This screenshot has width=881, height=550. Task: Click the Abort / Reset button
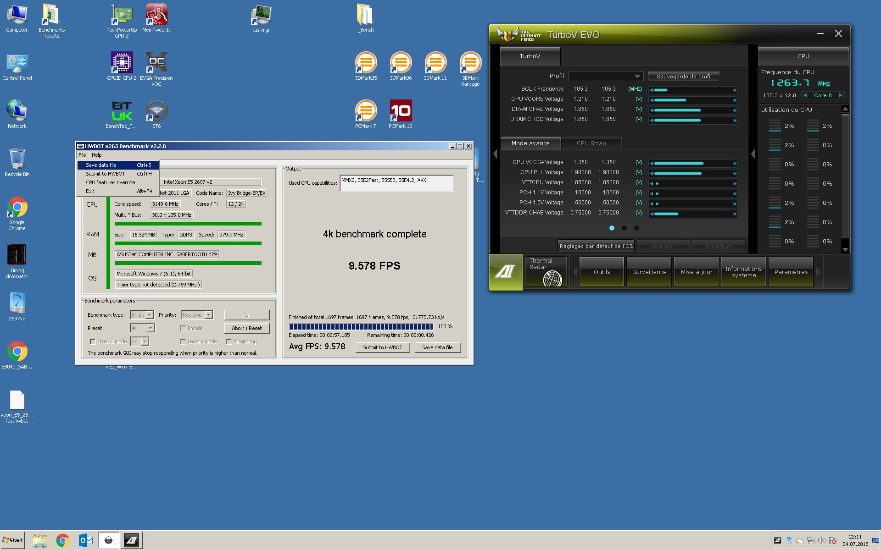point(247,328)
